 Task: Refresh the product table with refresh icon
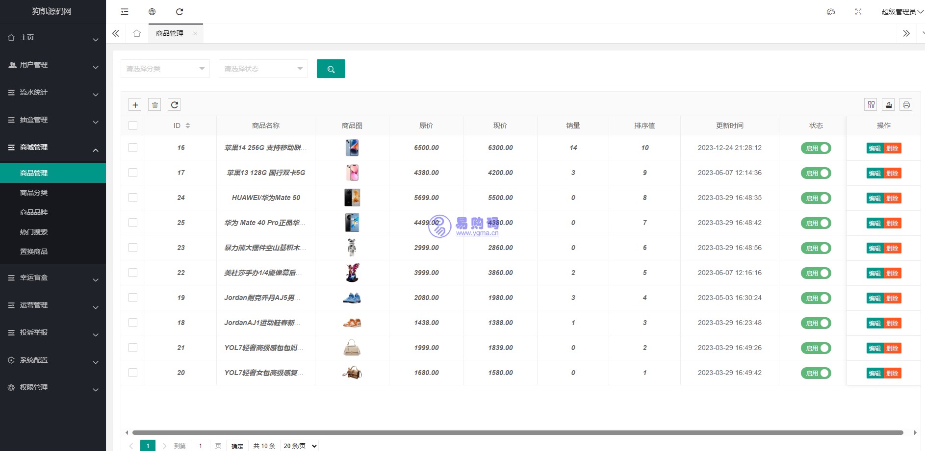point(174,104)
